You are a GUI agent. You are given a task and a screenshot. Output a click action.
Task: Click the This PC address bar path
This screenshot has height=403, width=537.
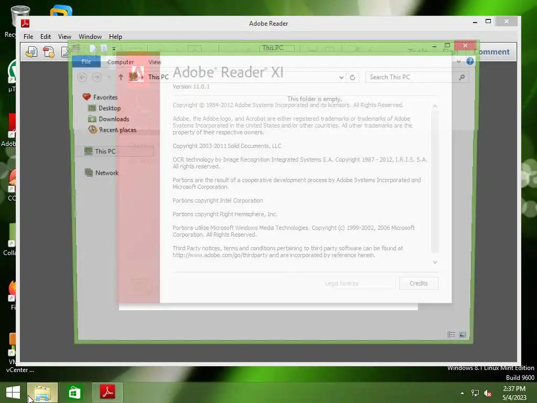click(158, 77)
